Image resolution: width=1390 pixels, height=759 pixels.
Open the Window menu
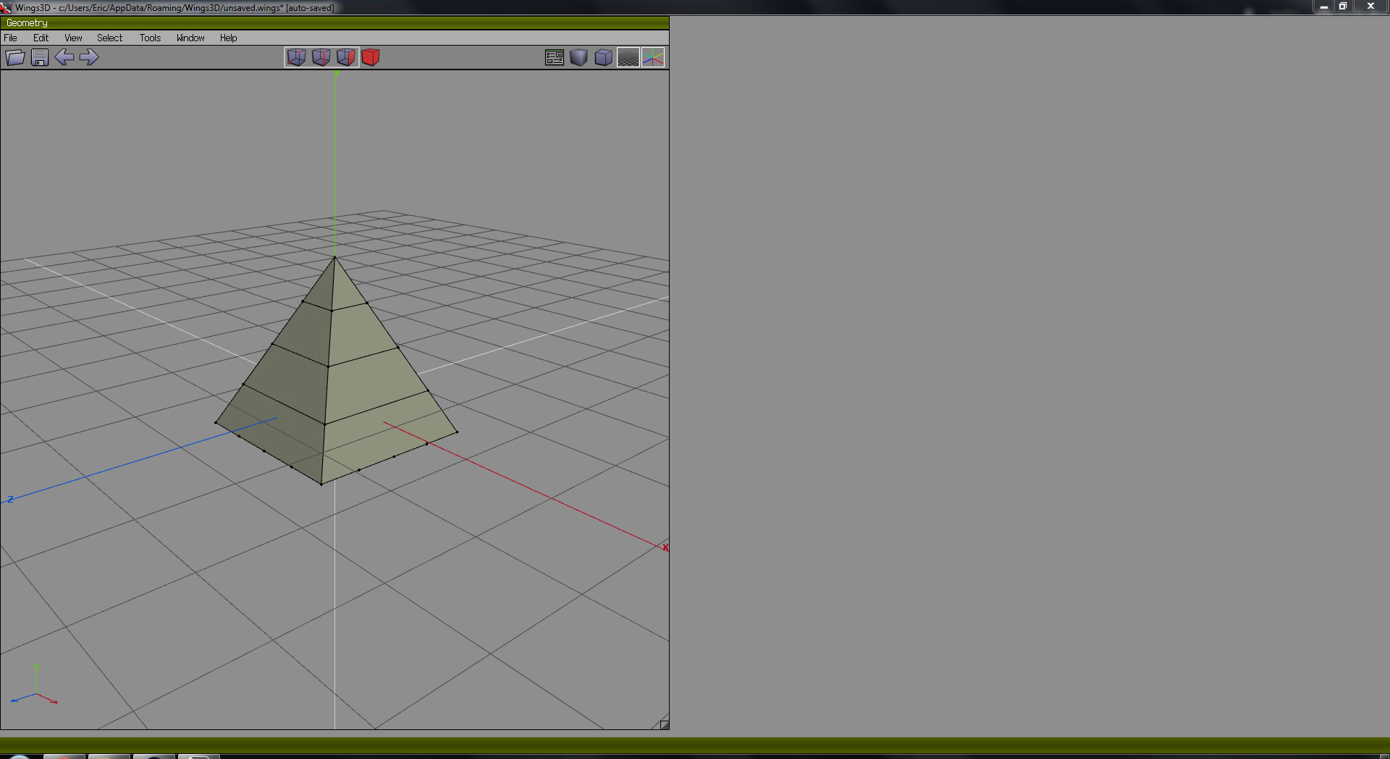coord(190,38)
